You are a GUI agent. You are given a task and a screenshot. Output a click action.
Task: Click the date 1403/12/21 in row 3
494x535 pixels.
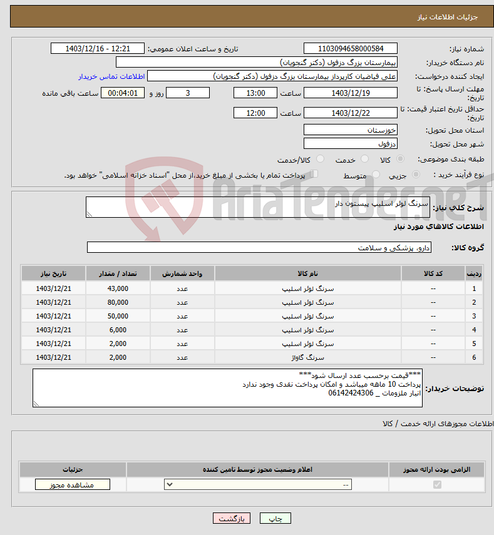54,316
